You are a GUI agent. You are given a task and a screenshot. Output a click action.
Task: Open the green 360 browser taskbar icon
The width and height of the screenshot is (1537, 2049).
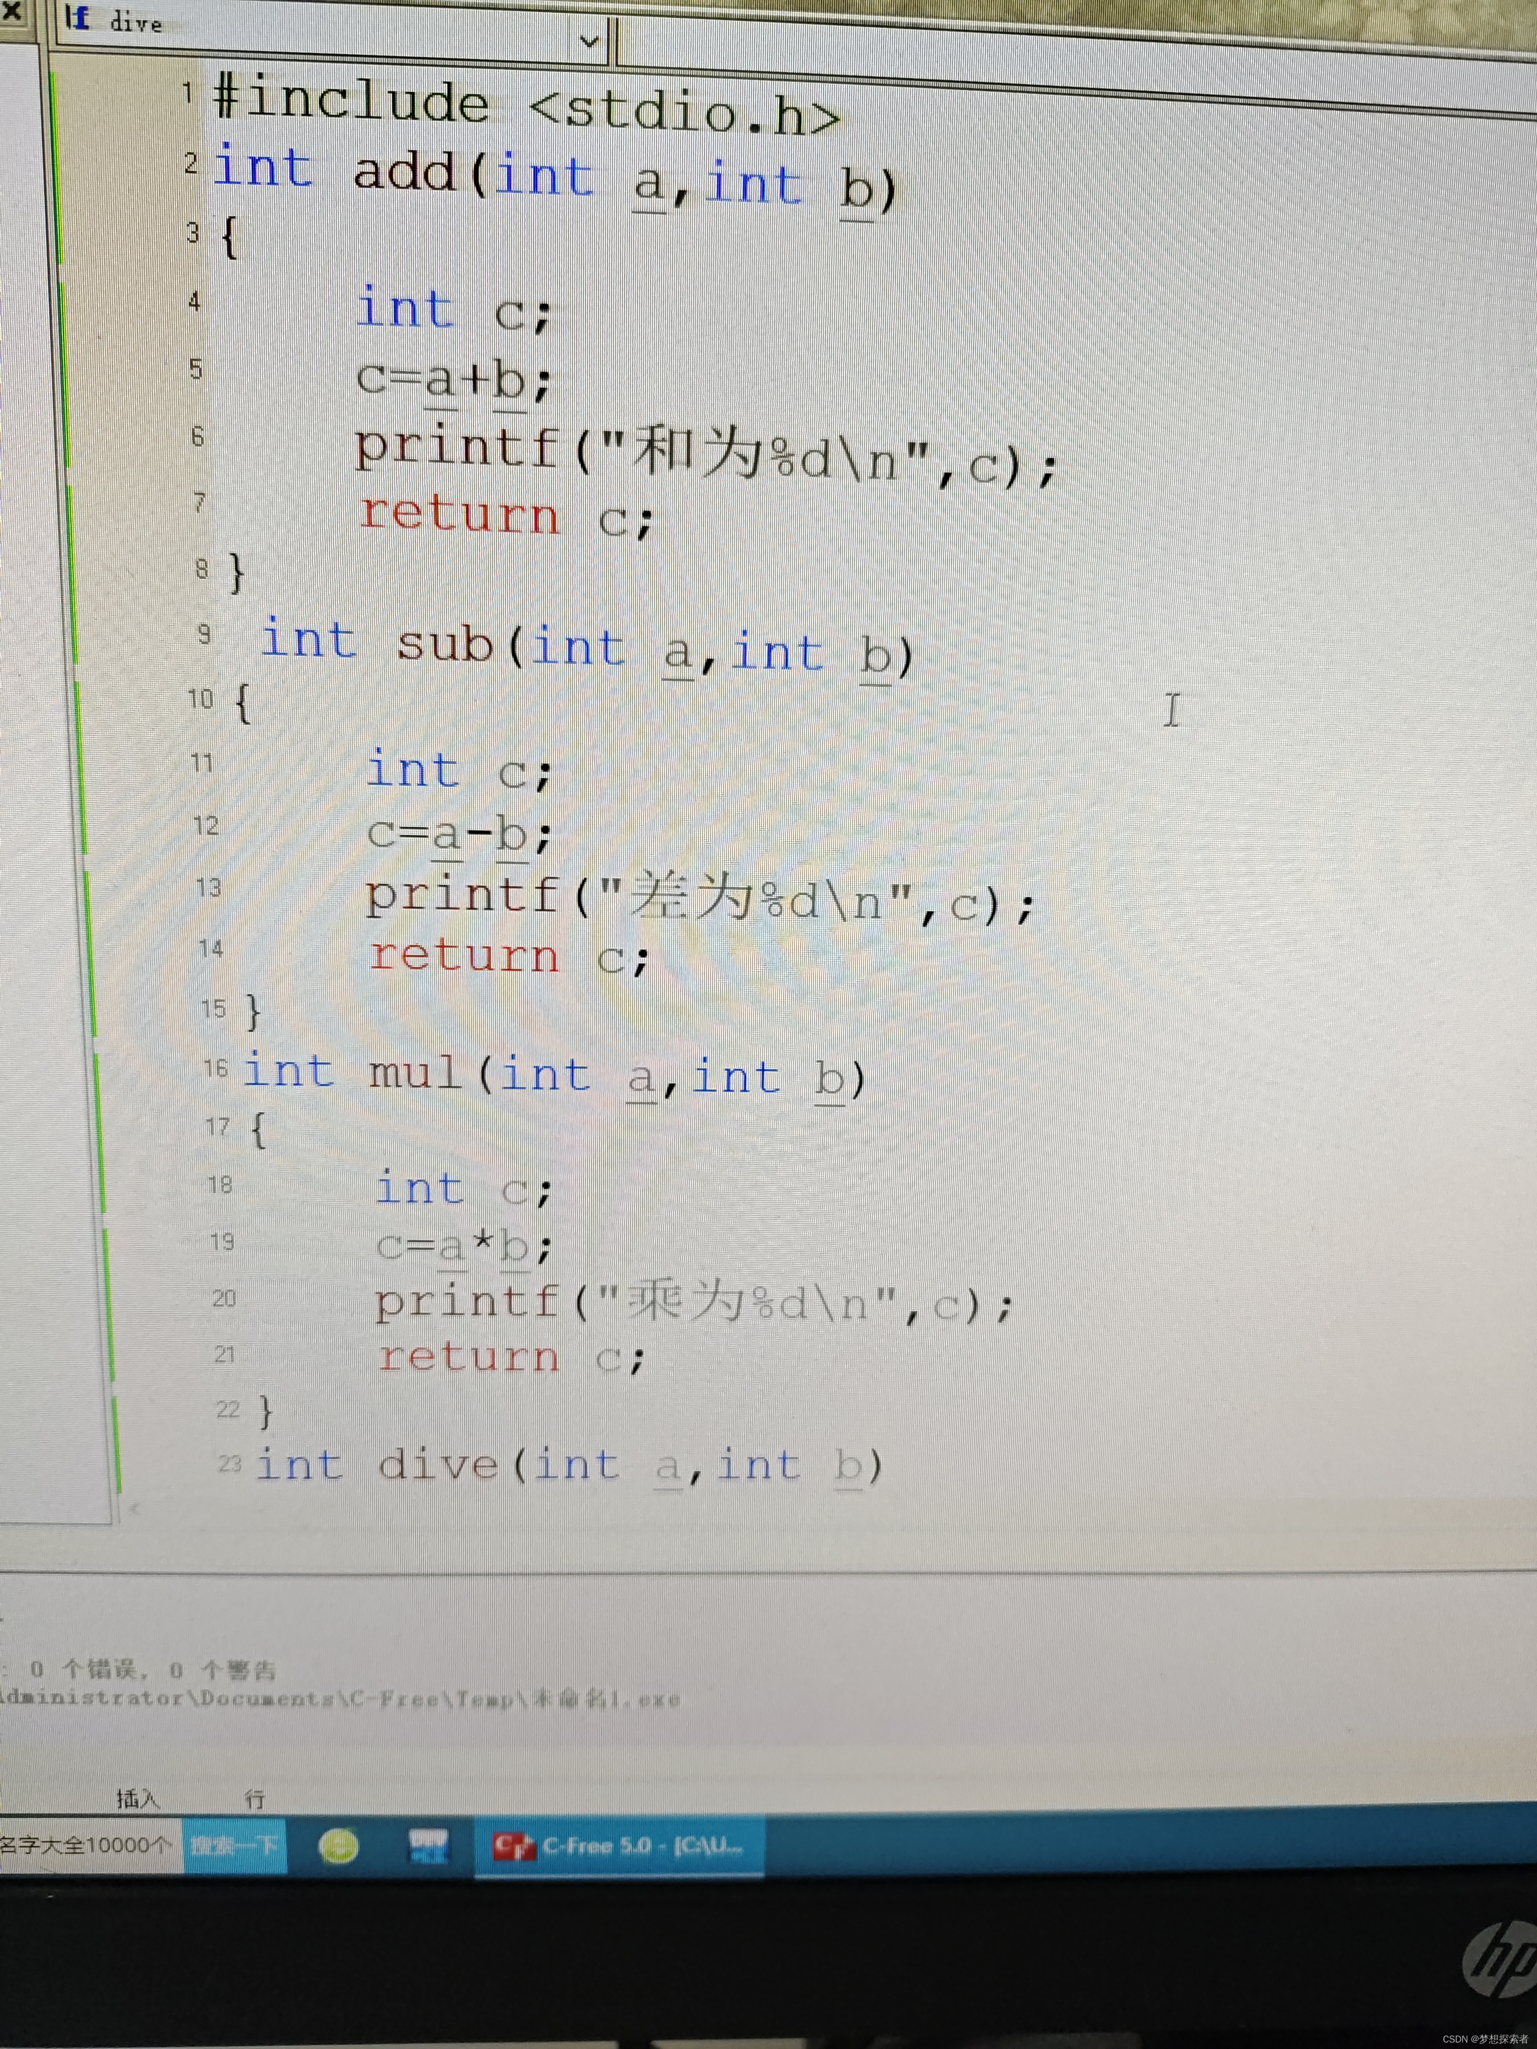[338, 1846]
